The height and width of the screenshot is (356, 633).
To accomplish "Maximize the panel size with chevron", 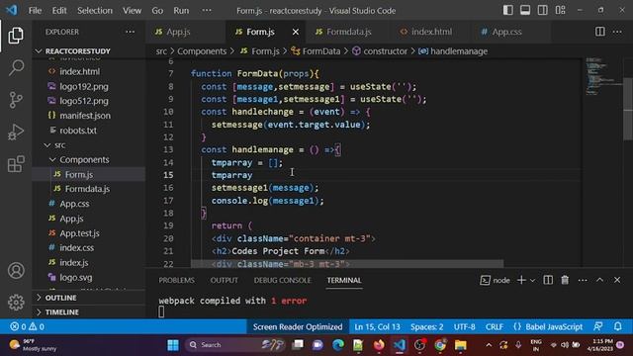I will (600, 280).
